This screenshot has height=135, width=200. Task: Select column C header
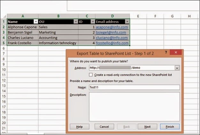pyautogui.click(x=87, y=16)
